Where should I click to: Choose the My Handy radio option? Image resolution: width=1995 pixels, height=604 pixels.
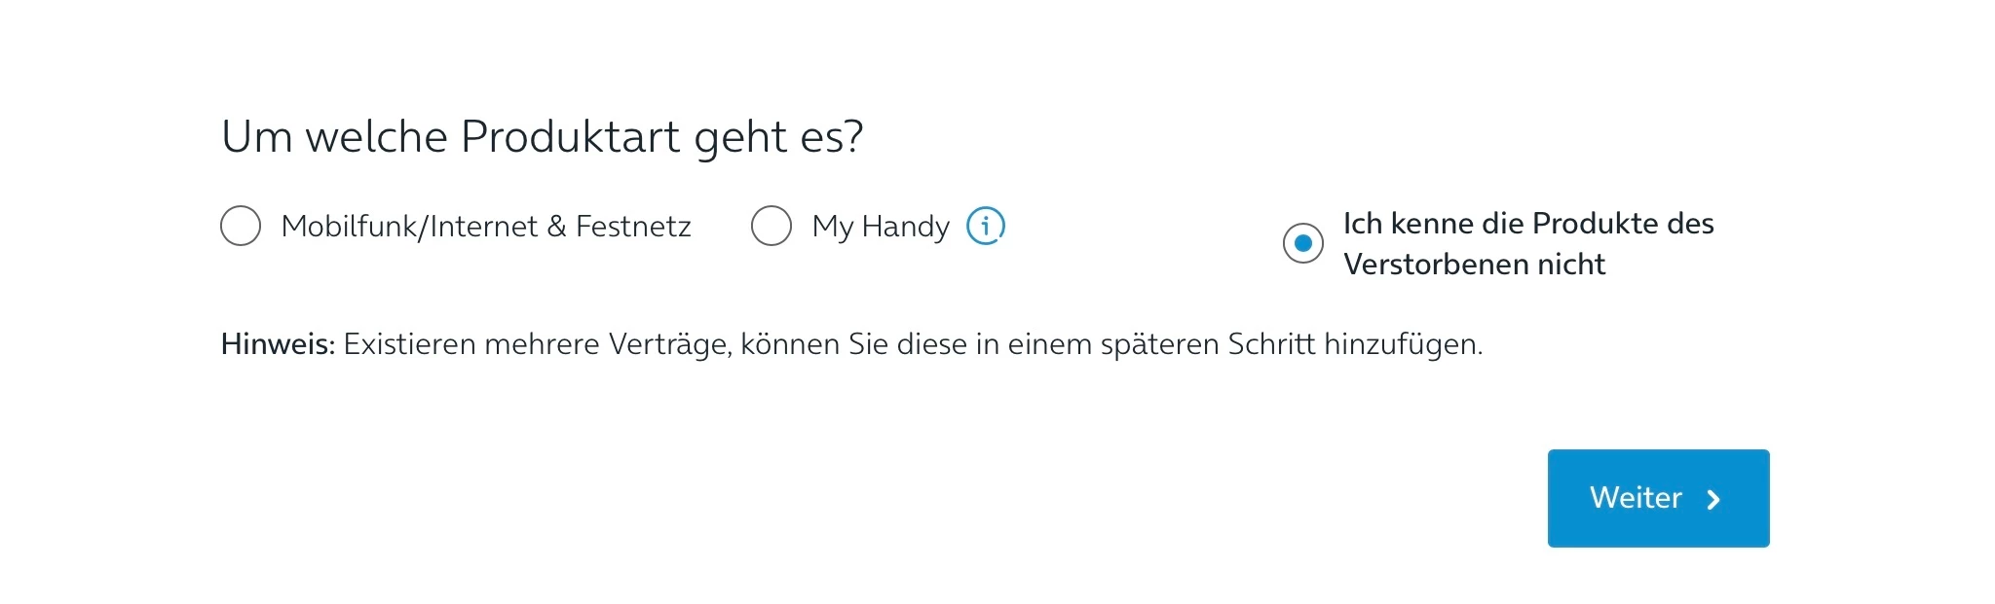point(771,227)
